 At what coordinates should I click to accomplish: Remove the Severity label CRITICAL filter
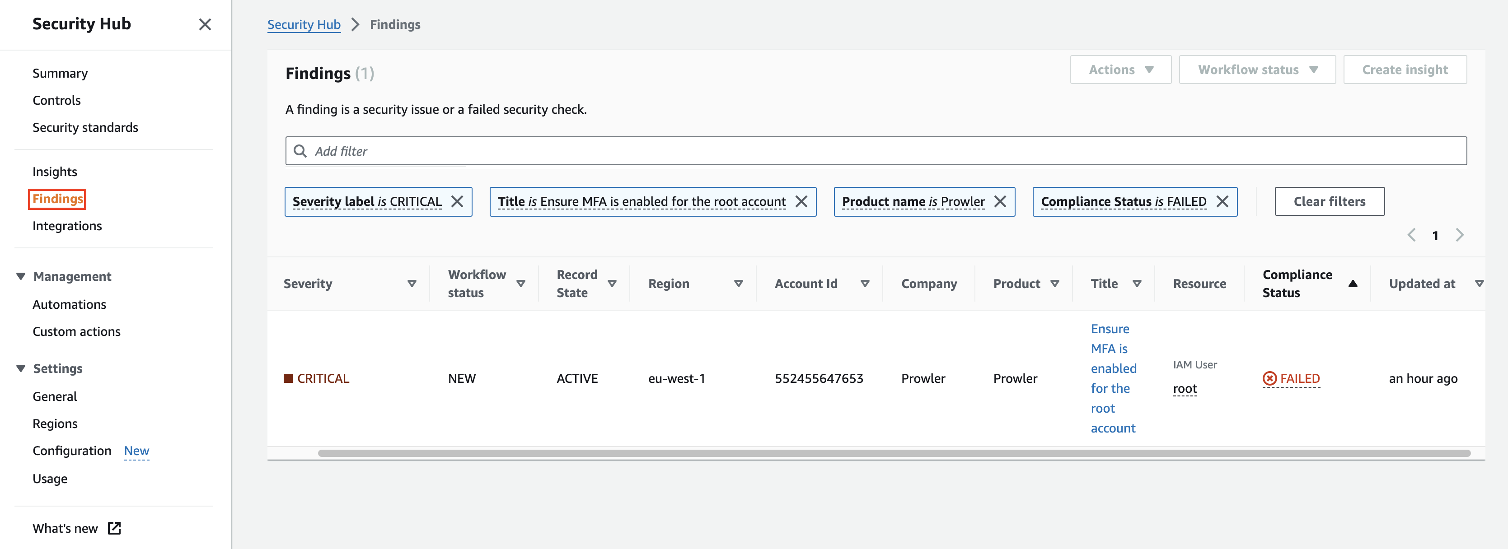[457, 201]
